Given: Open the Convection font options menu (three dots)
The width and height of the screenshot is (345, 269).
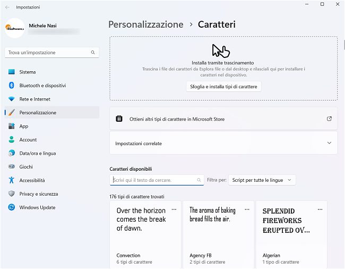Looking at the screenshot, I should click(174, 209).
